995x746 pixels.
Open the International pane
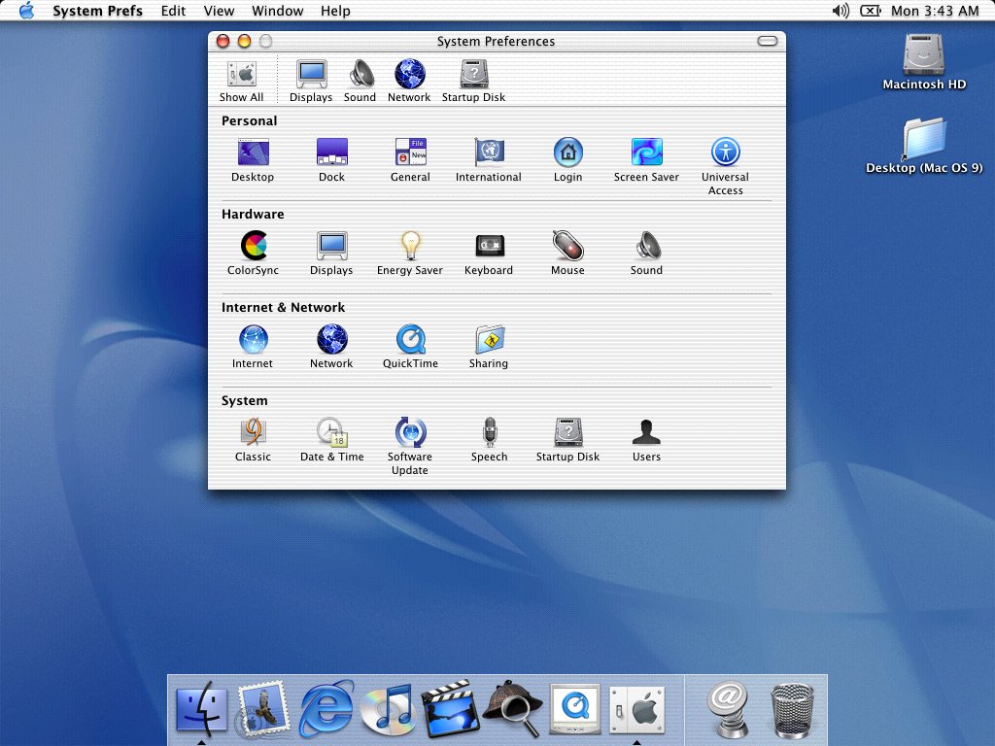488,153
